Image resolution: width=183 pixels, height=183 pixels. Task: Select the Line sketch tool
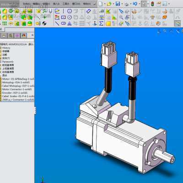57,23
